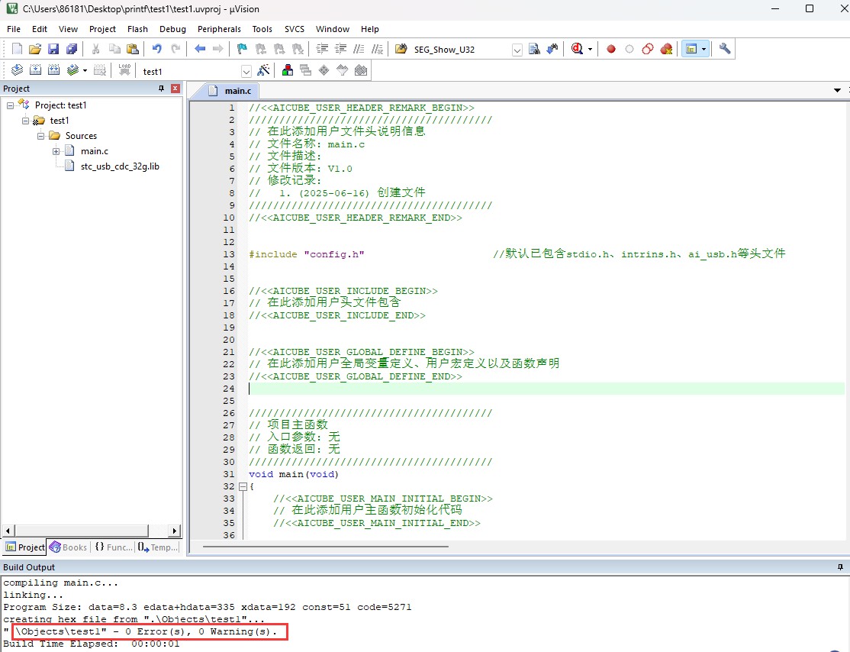Screen dimensions: 850x652
Task: Pin the Build Output panel
Action: click(840, 566)
